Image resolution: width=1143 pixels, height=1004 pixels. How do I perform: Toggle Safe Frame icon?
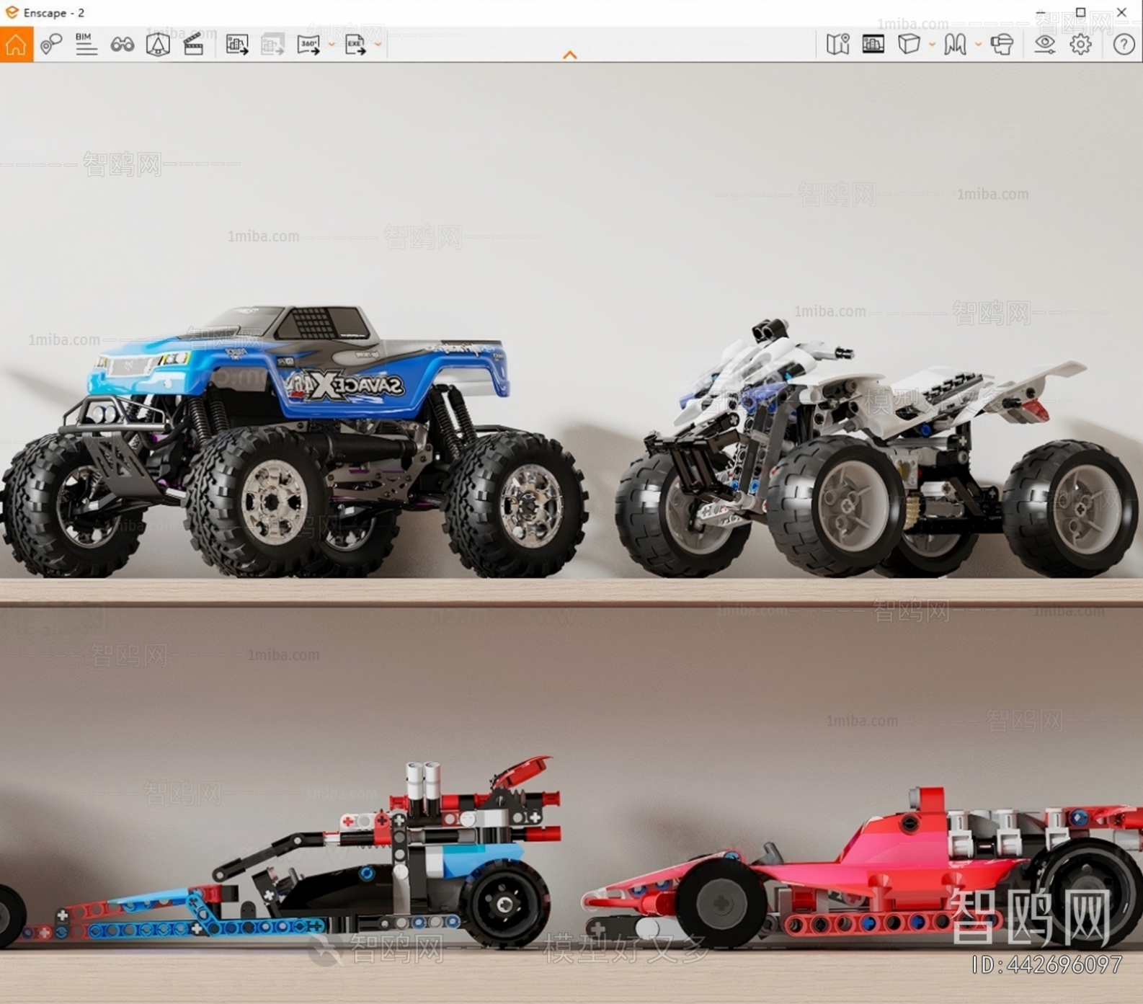tap(873, 45)
